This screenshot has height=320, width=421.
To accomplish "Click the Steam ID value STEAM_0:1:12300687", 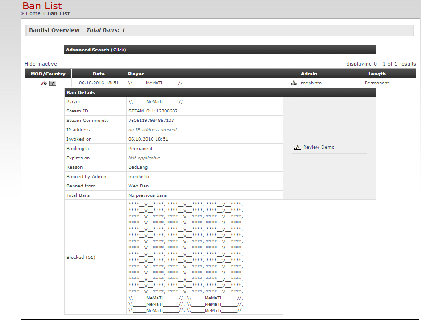I will coord(153,111).
